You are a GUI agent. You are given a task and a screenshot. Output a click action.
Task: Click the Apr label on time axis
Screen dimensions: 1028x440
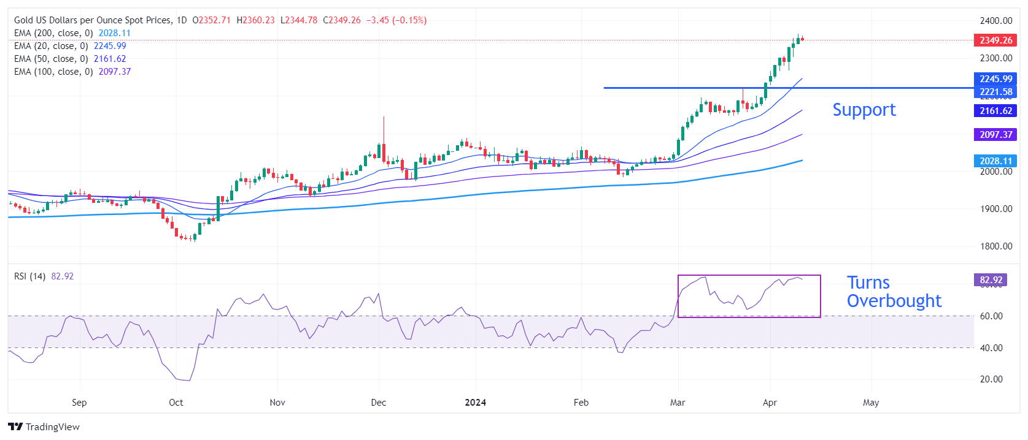click(770, 403)
